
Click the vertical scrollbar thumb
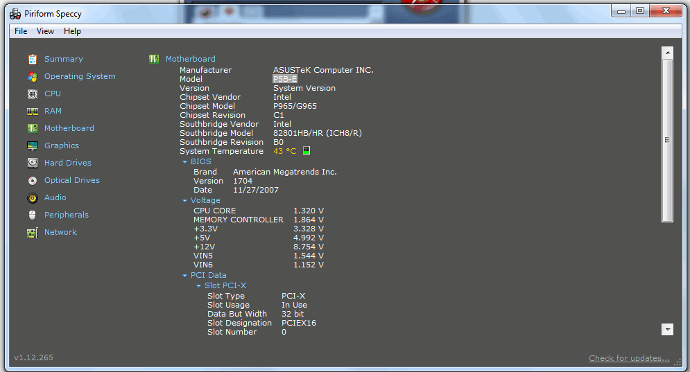(668, 140)
